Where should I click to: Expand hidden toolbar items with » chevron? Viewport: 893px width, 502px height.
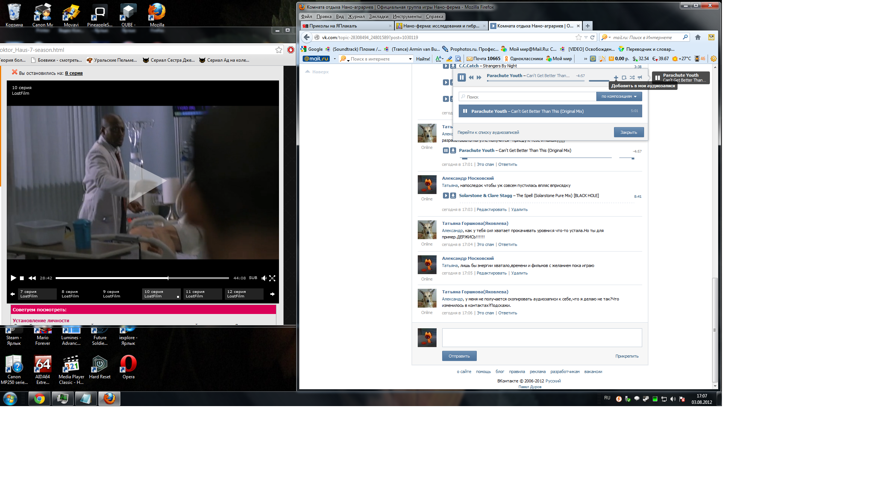coord(585,59)
